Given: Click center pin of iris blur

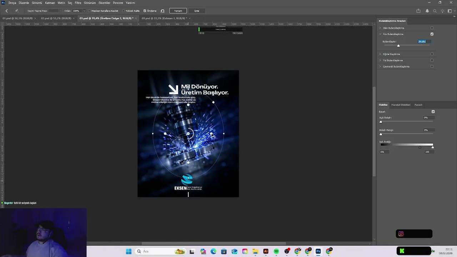Looking at the screenshot, I should pos(188,134).
